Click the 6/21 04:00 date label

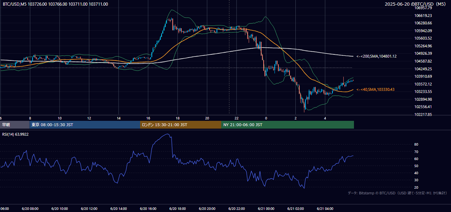(x=325, y=209)
